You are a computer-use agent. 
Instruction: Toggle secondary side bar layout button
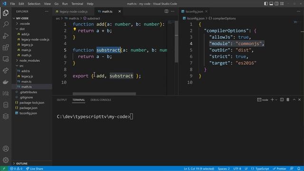click(276, 4)
